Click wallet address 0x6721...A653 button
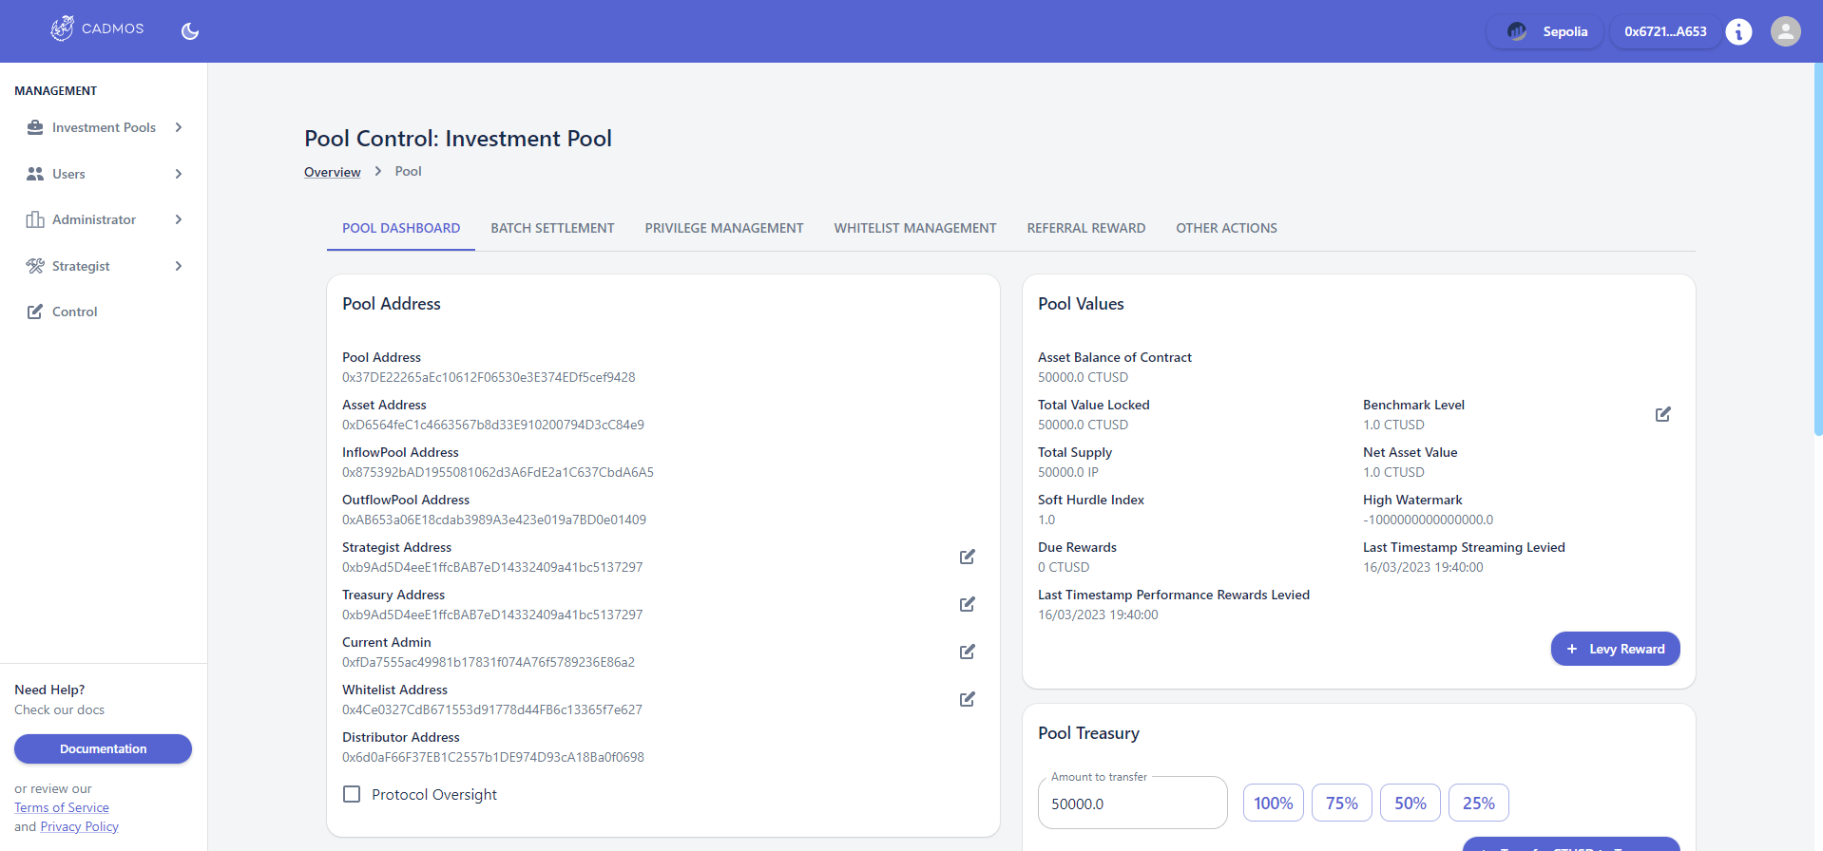This screenshot has height=851, width=1823. click(x=1665, y=31)
